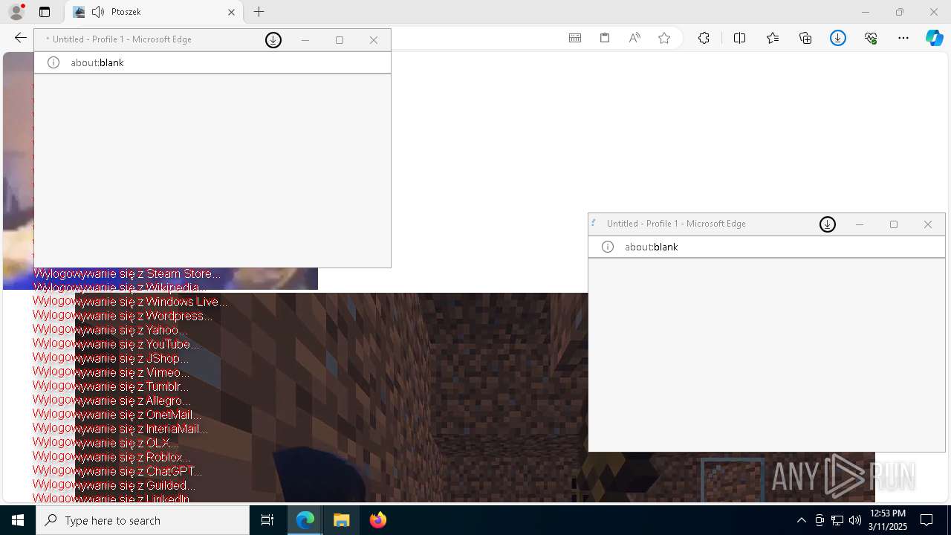Image resolution: width=951 pixels, height=535 pixels.
Task: Open Downloads icon in upper-left popup window
Action: pyautogui.click(x=273, y=40)
